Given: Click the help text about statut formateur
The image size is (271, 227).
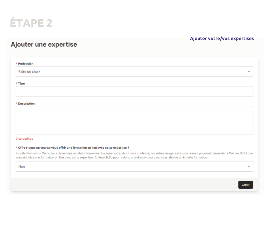Looking at the screenshot, I should pos(134,156).
